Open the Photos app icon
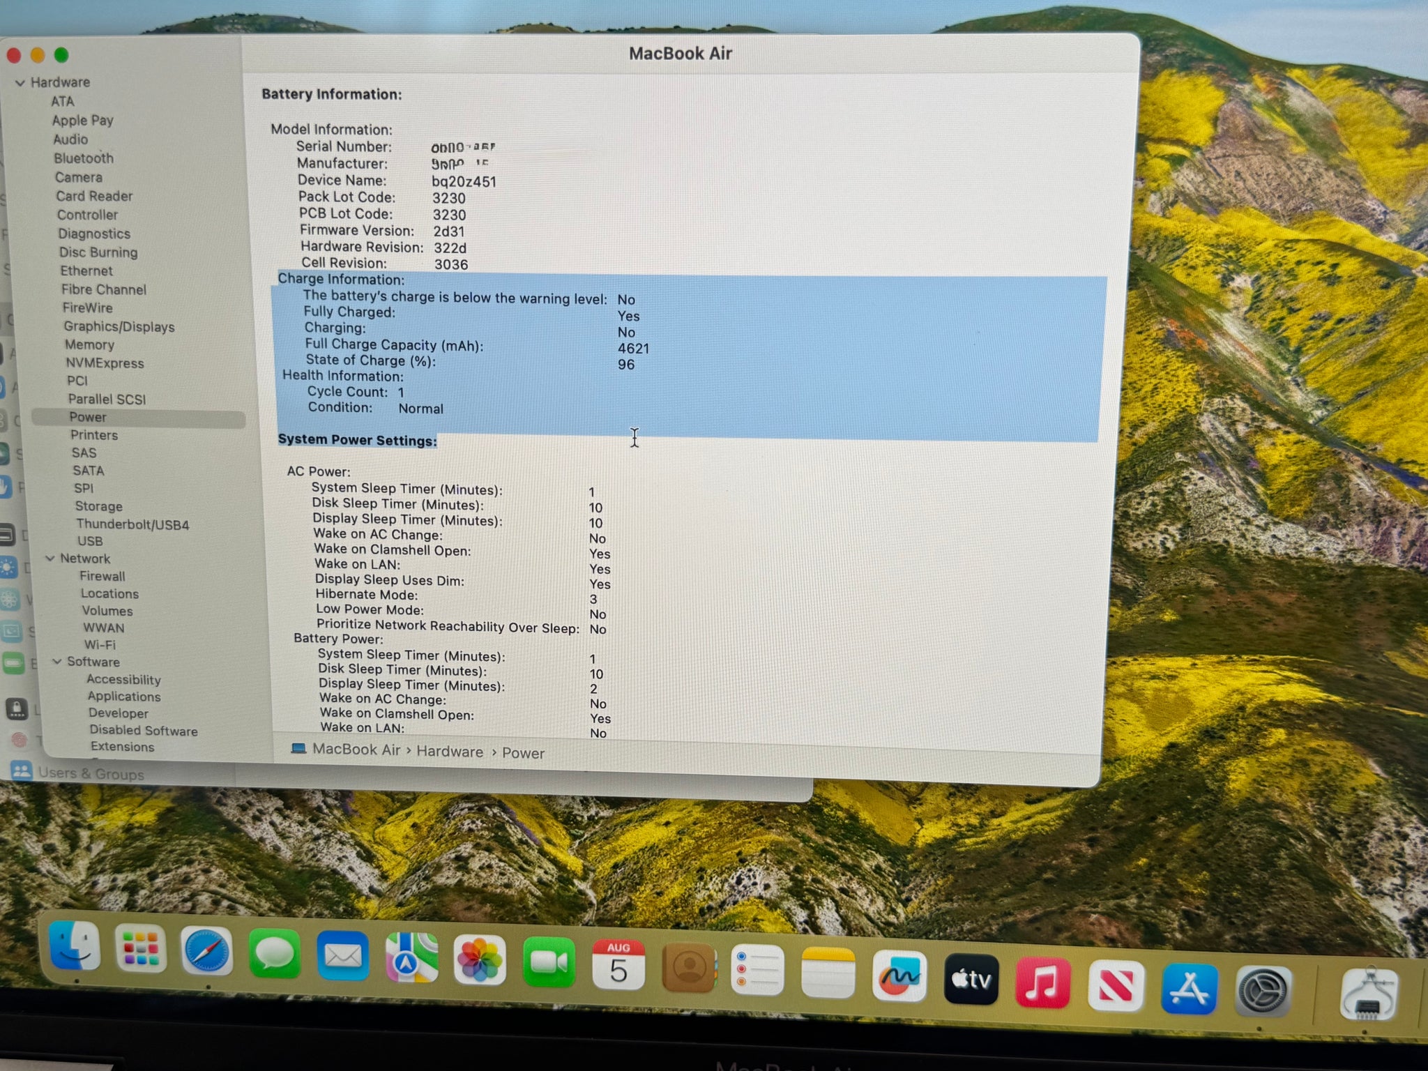Image resolution: width=1428 pixels, height=1071 pixels. point(480,960)
